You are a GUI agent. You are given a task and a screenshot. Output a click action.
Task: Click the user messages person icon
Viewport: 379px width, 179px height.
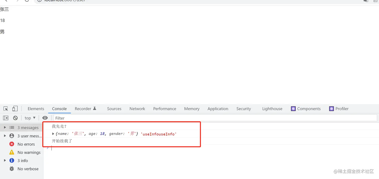tap(12, 136)
